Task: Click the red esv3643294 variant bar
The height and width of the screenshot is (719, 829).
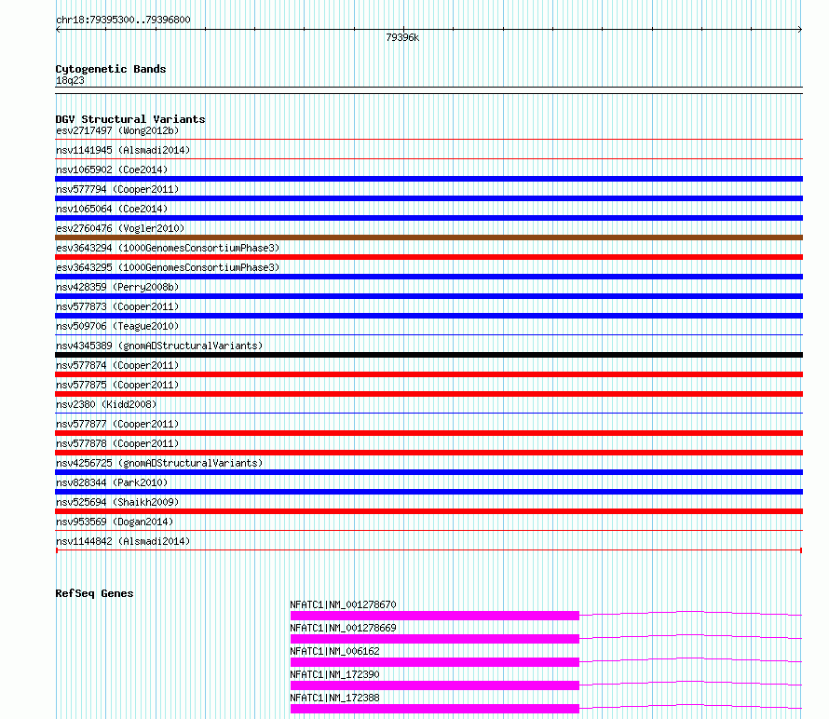Action: click(428, 257)
